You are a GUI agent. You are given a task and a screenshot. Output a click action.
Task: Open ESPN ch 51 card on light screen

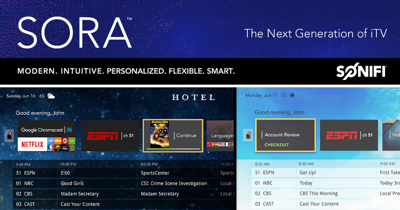[349, 135]
